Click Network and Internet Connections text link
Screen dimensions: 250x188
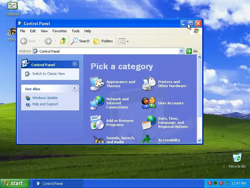(x=117, y=103)
